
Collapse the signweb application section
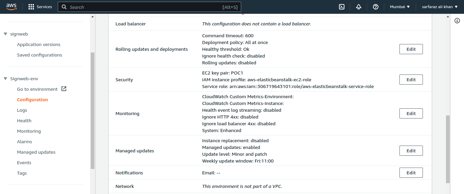tap(5, 34)
